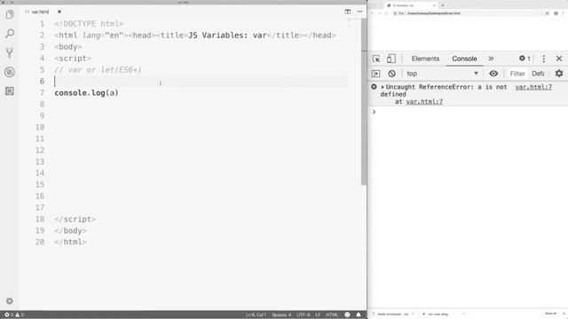The height and width of the screenshot is (319, 568).
Task: Open the DevTools three-dot customize menu
Action: [x=543, y=58]
